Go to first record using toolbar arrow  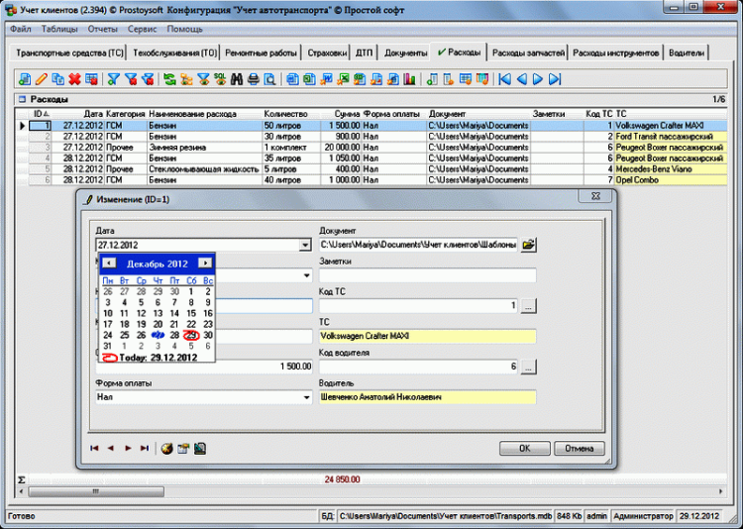click(505, 78)
